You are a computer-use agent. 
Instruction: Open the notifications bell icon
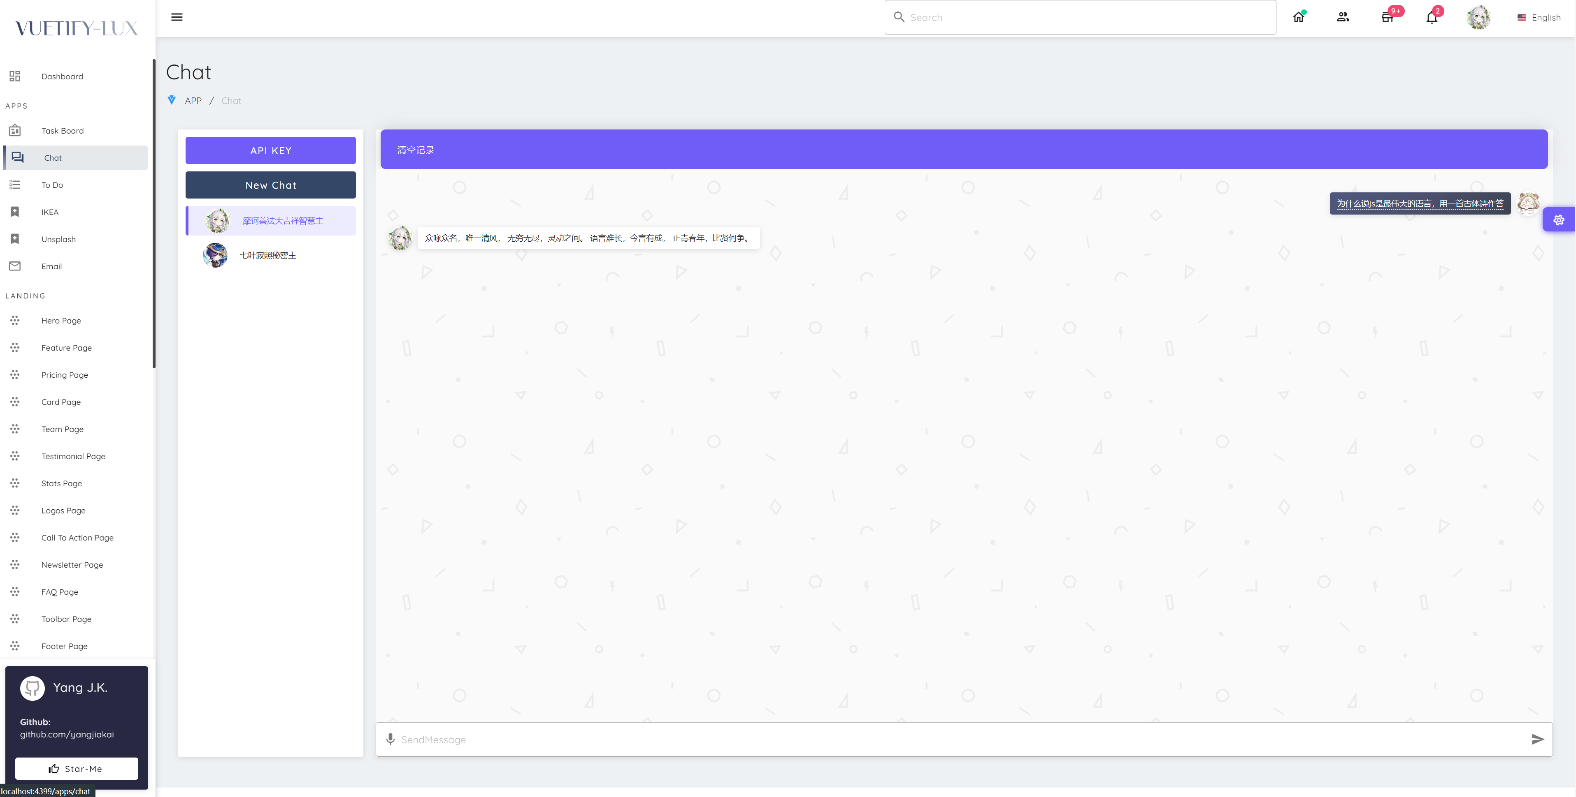point(1432,17)
